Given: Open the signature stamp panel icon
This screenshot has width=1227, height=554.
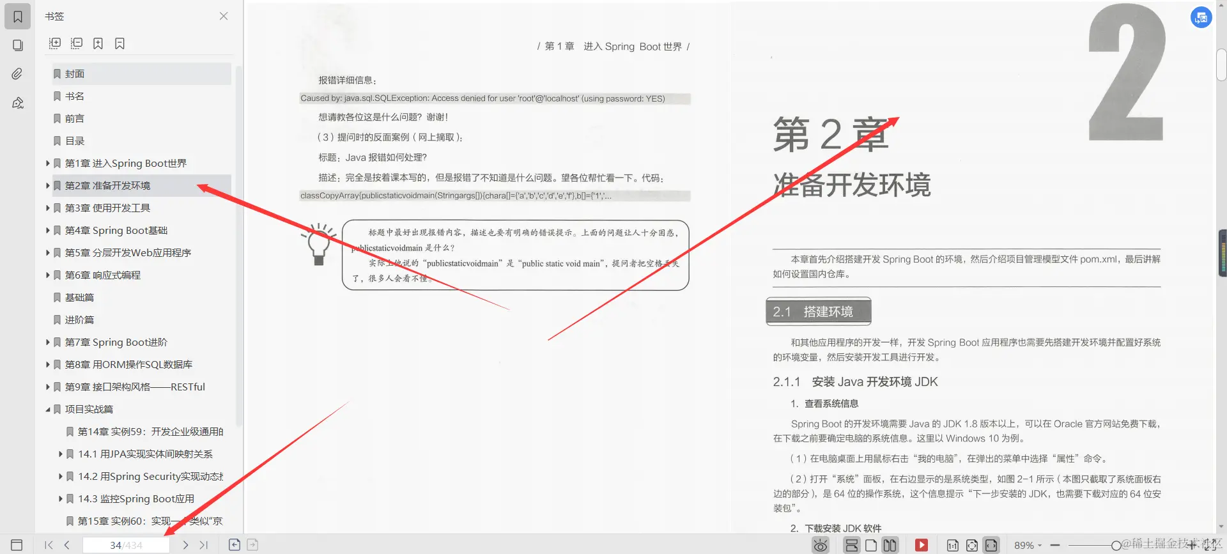Looking at the screenshot, I should [18, 103].
